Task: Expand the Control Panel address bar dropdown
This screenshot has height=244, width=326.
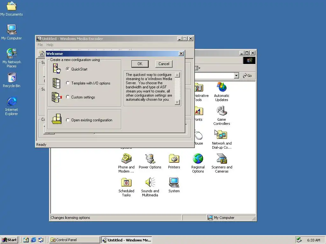Action: (x=236, y=76)
